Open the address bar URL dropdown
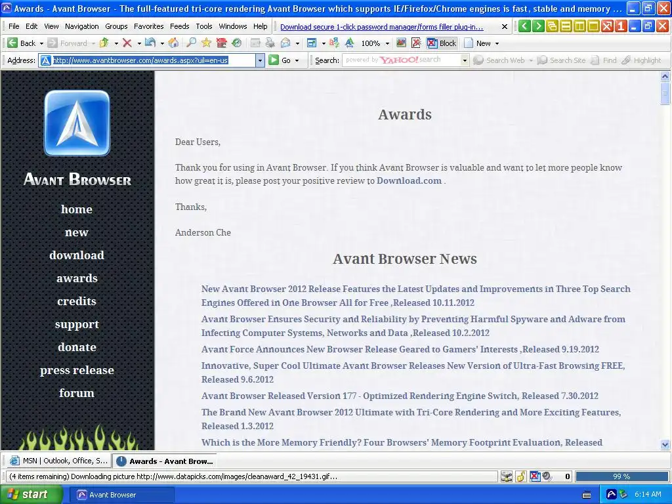The image size is (672, 504). (260, 60)
